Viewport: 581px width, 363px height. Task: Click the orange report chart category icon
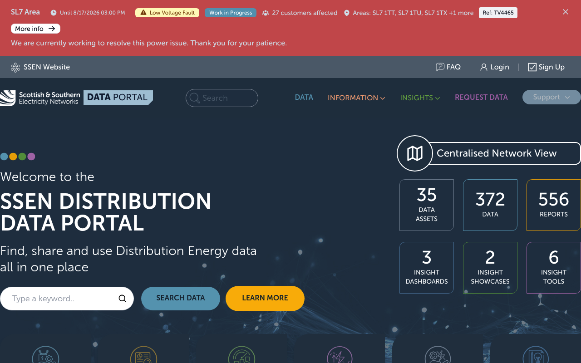(143, 355)
